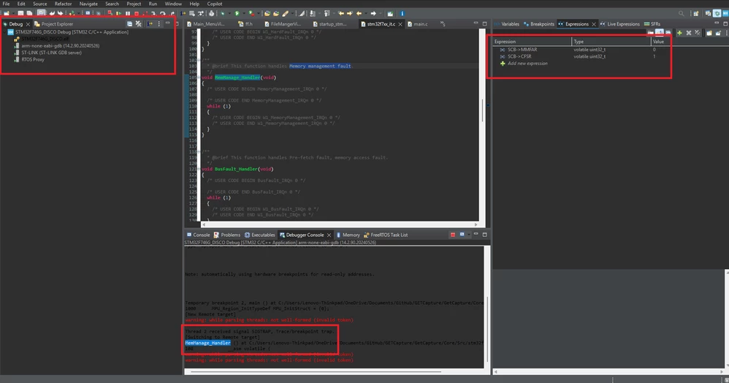Click Remove Selected Expression X icon
This screenshot has height=383, width=729.
point(689,33)
